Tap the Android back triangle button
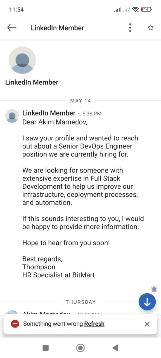The width and height of the screenshot is (161, 358). [115, 348]
